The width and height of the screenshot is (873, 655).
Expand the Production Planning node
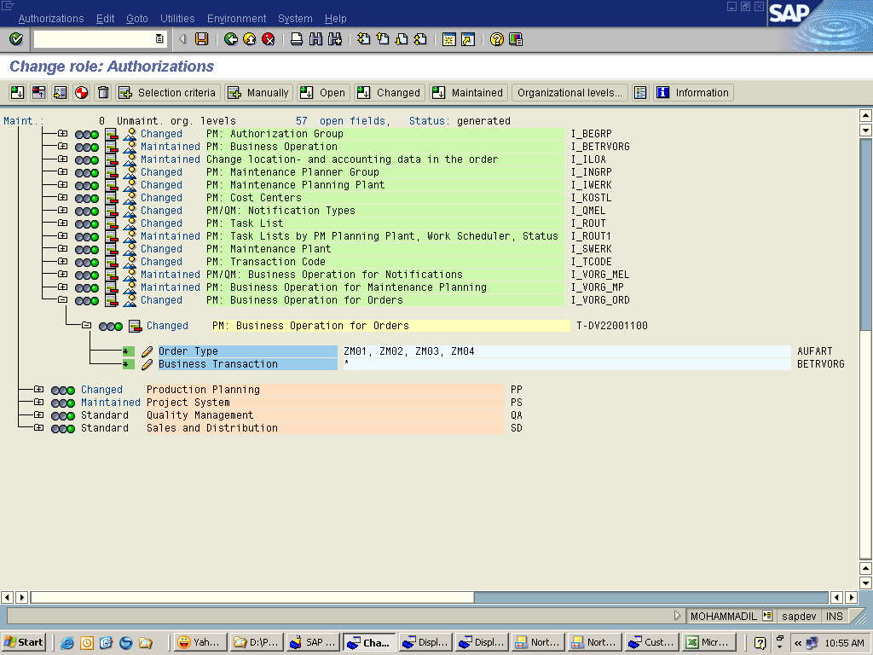(x=38, y=390)
